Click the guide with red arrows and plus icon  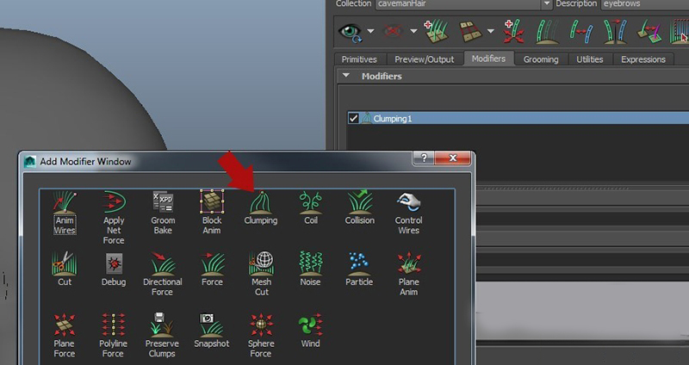point(513,31)
